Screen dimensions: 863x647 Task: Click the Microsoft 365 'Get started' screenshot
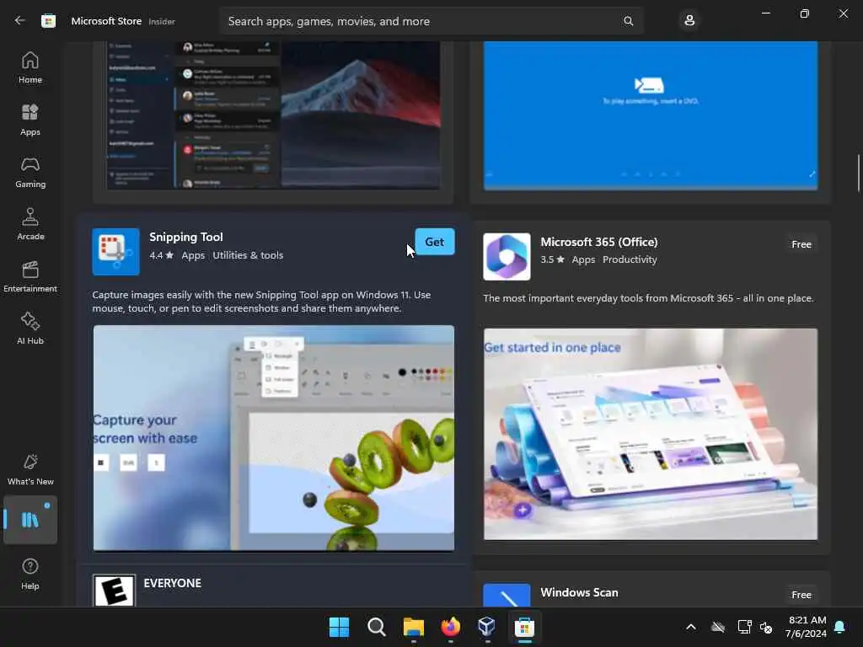[651, 434]
